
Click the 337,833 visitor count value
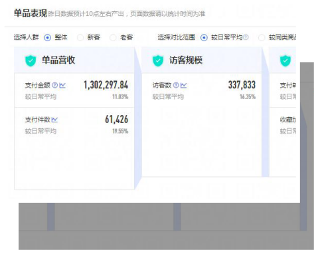[x=242, y=85]
